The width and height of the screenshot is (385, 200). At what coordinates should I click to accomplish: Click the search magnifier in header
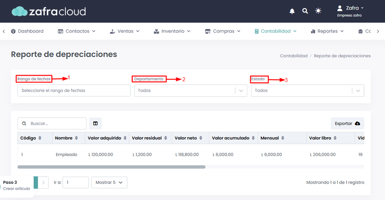pos(305,11)
